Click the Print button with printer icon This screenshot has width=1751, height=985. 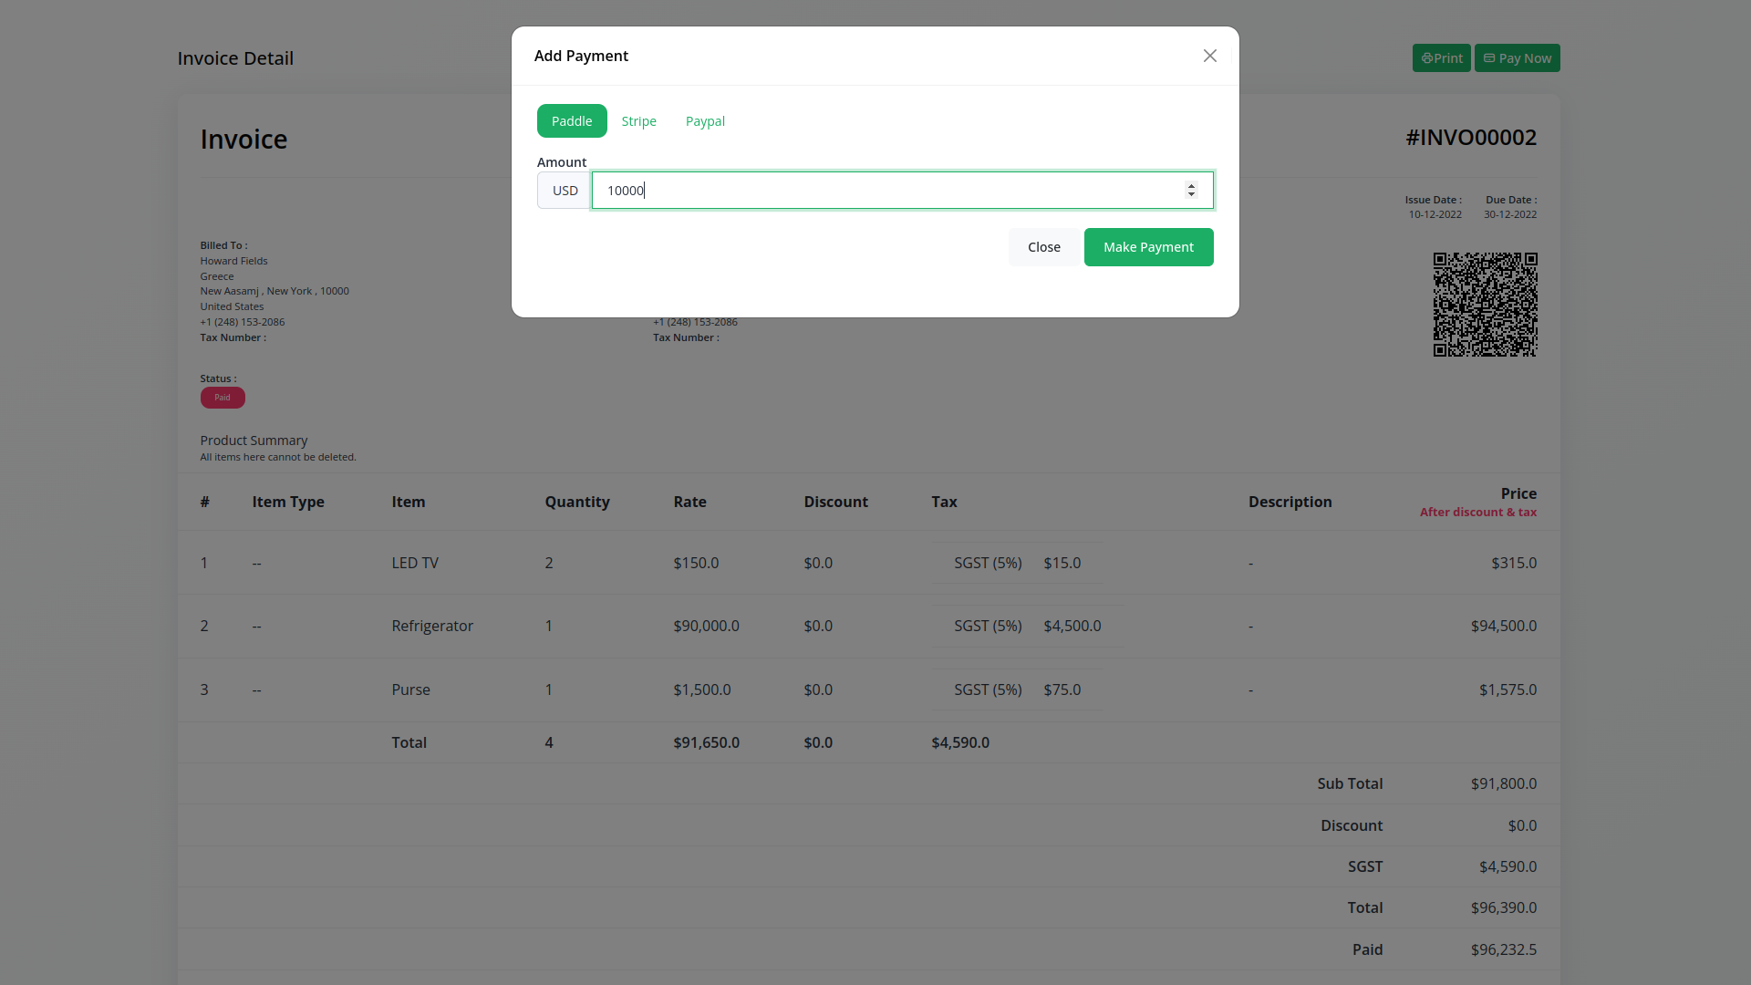click(1441, 58)
